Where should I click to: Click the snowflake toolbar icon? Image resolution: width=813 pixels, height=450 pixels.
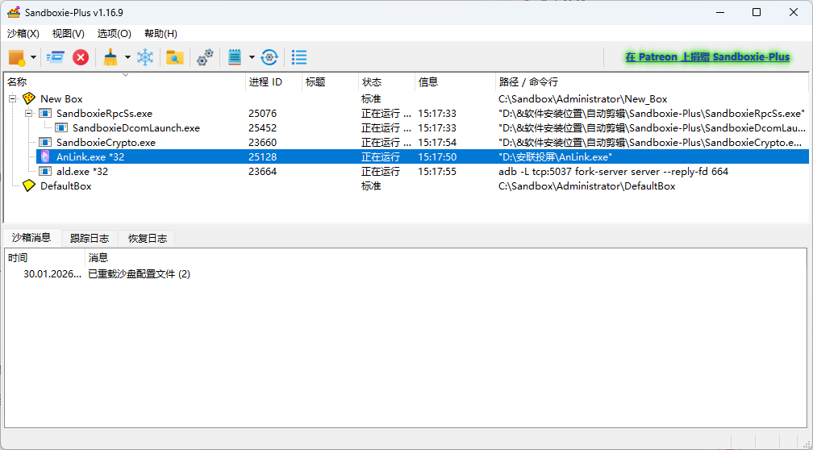(x=145, y=57)
